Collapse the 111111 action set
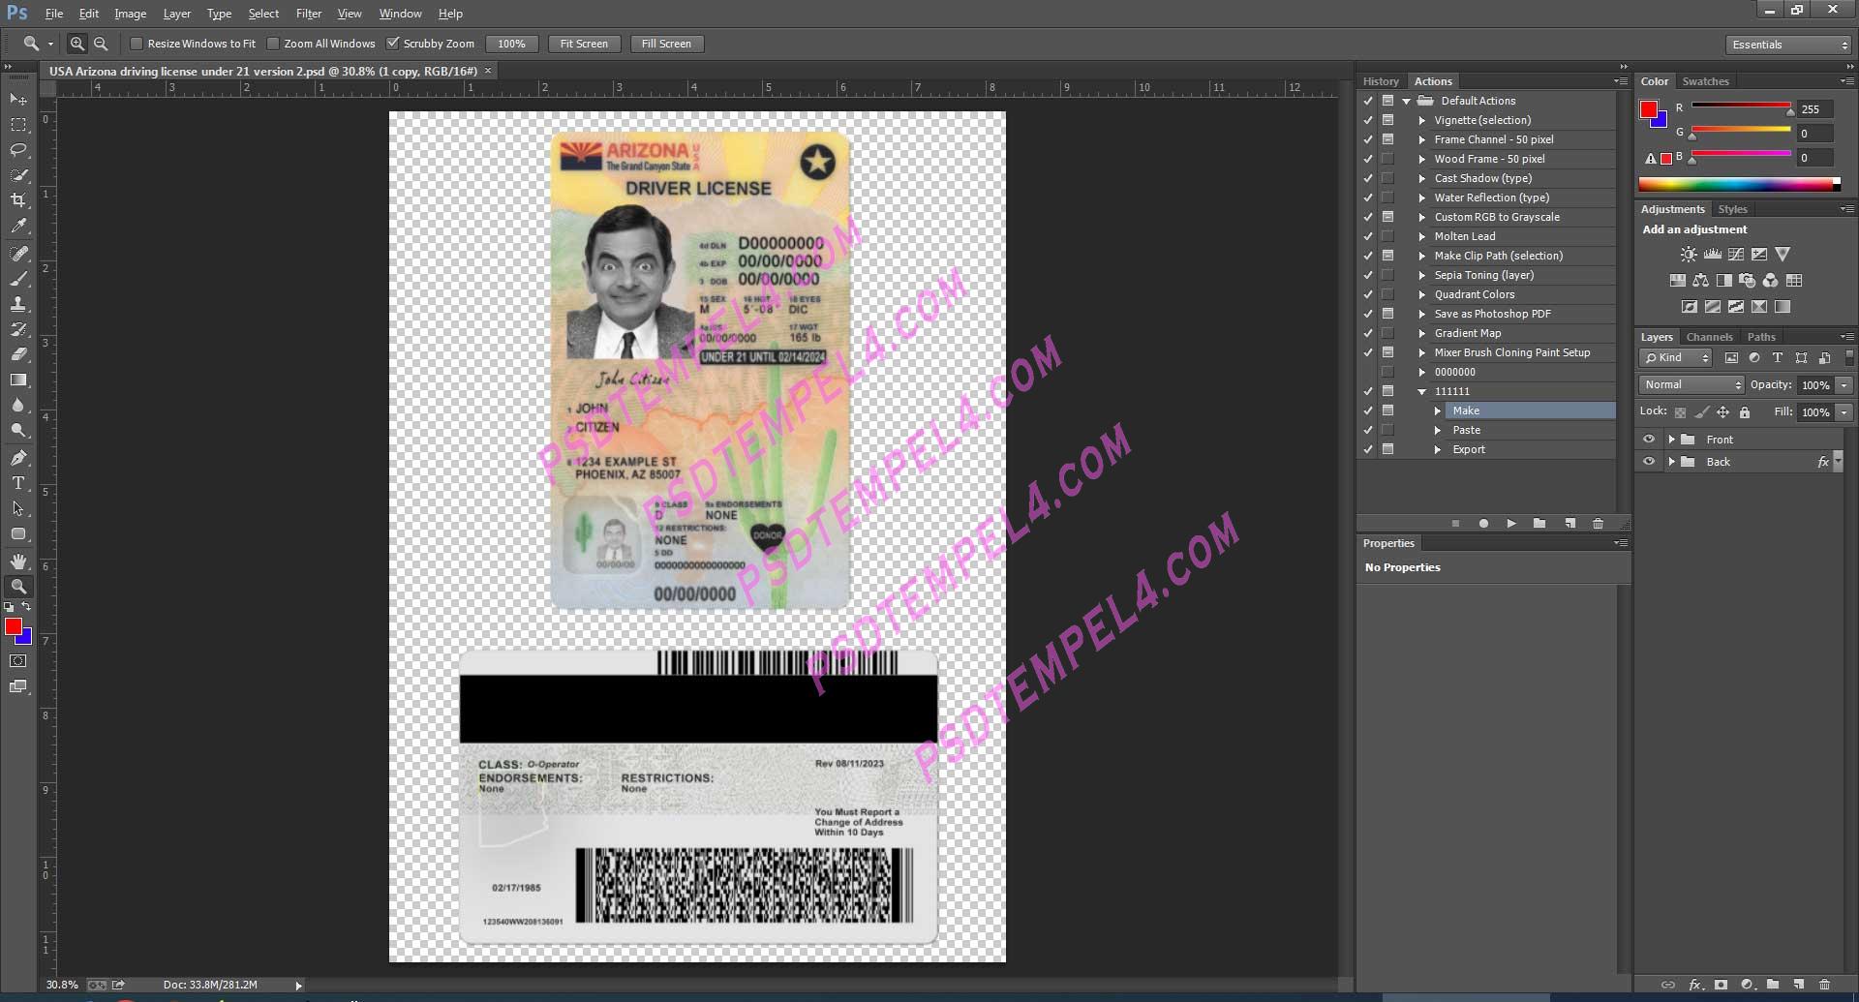Image resolution: width=1859 pixels, height=1002 pixels. [1421, 391]
